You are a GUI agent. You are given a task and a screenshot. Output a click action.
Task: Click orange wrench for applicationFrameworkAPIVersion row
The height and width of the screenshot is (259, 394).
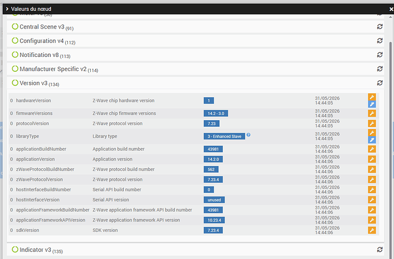[372, 220]
